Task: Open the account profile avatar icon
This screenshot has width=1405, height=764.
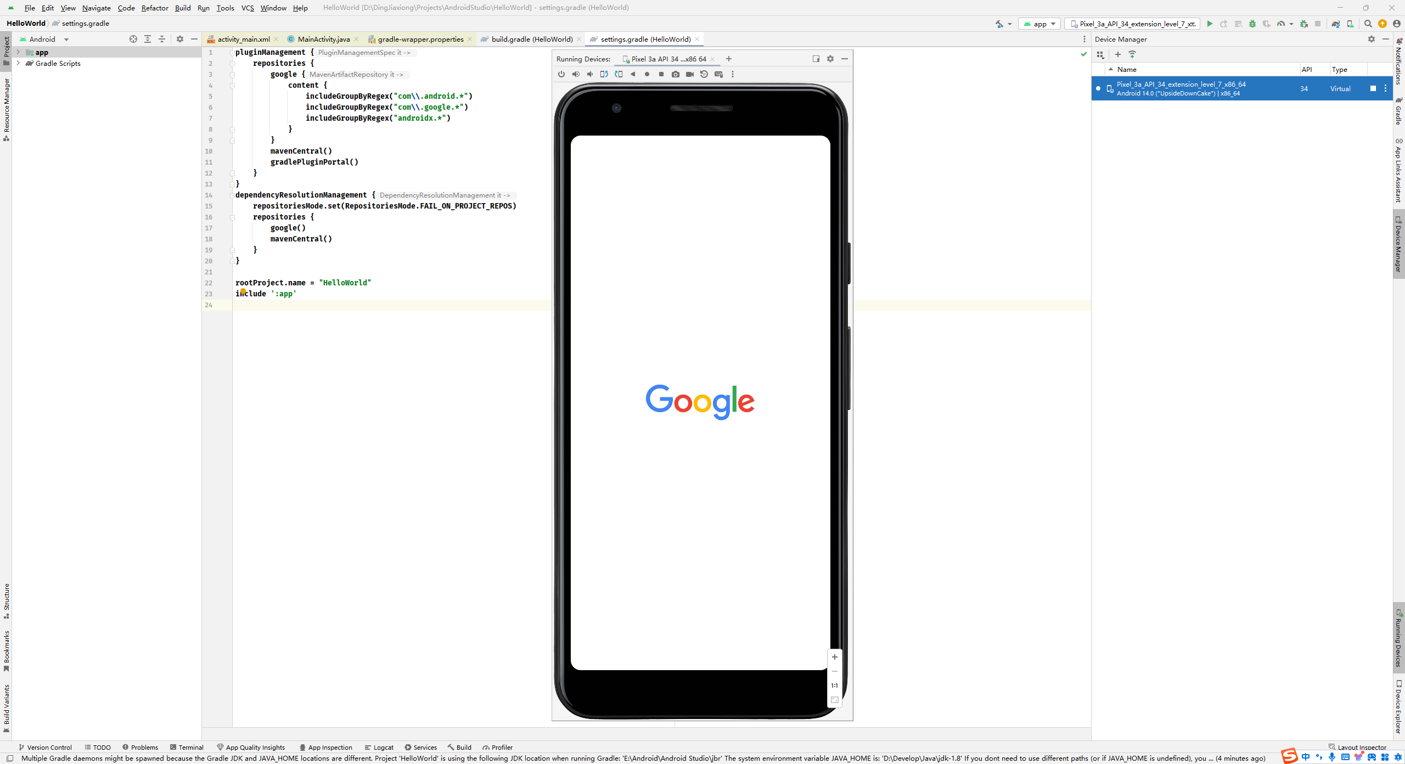Action: pos(1397,24)
